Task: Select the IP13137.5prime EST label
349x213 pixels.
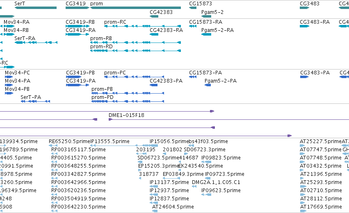Action: point(169,183)
